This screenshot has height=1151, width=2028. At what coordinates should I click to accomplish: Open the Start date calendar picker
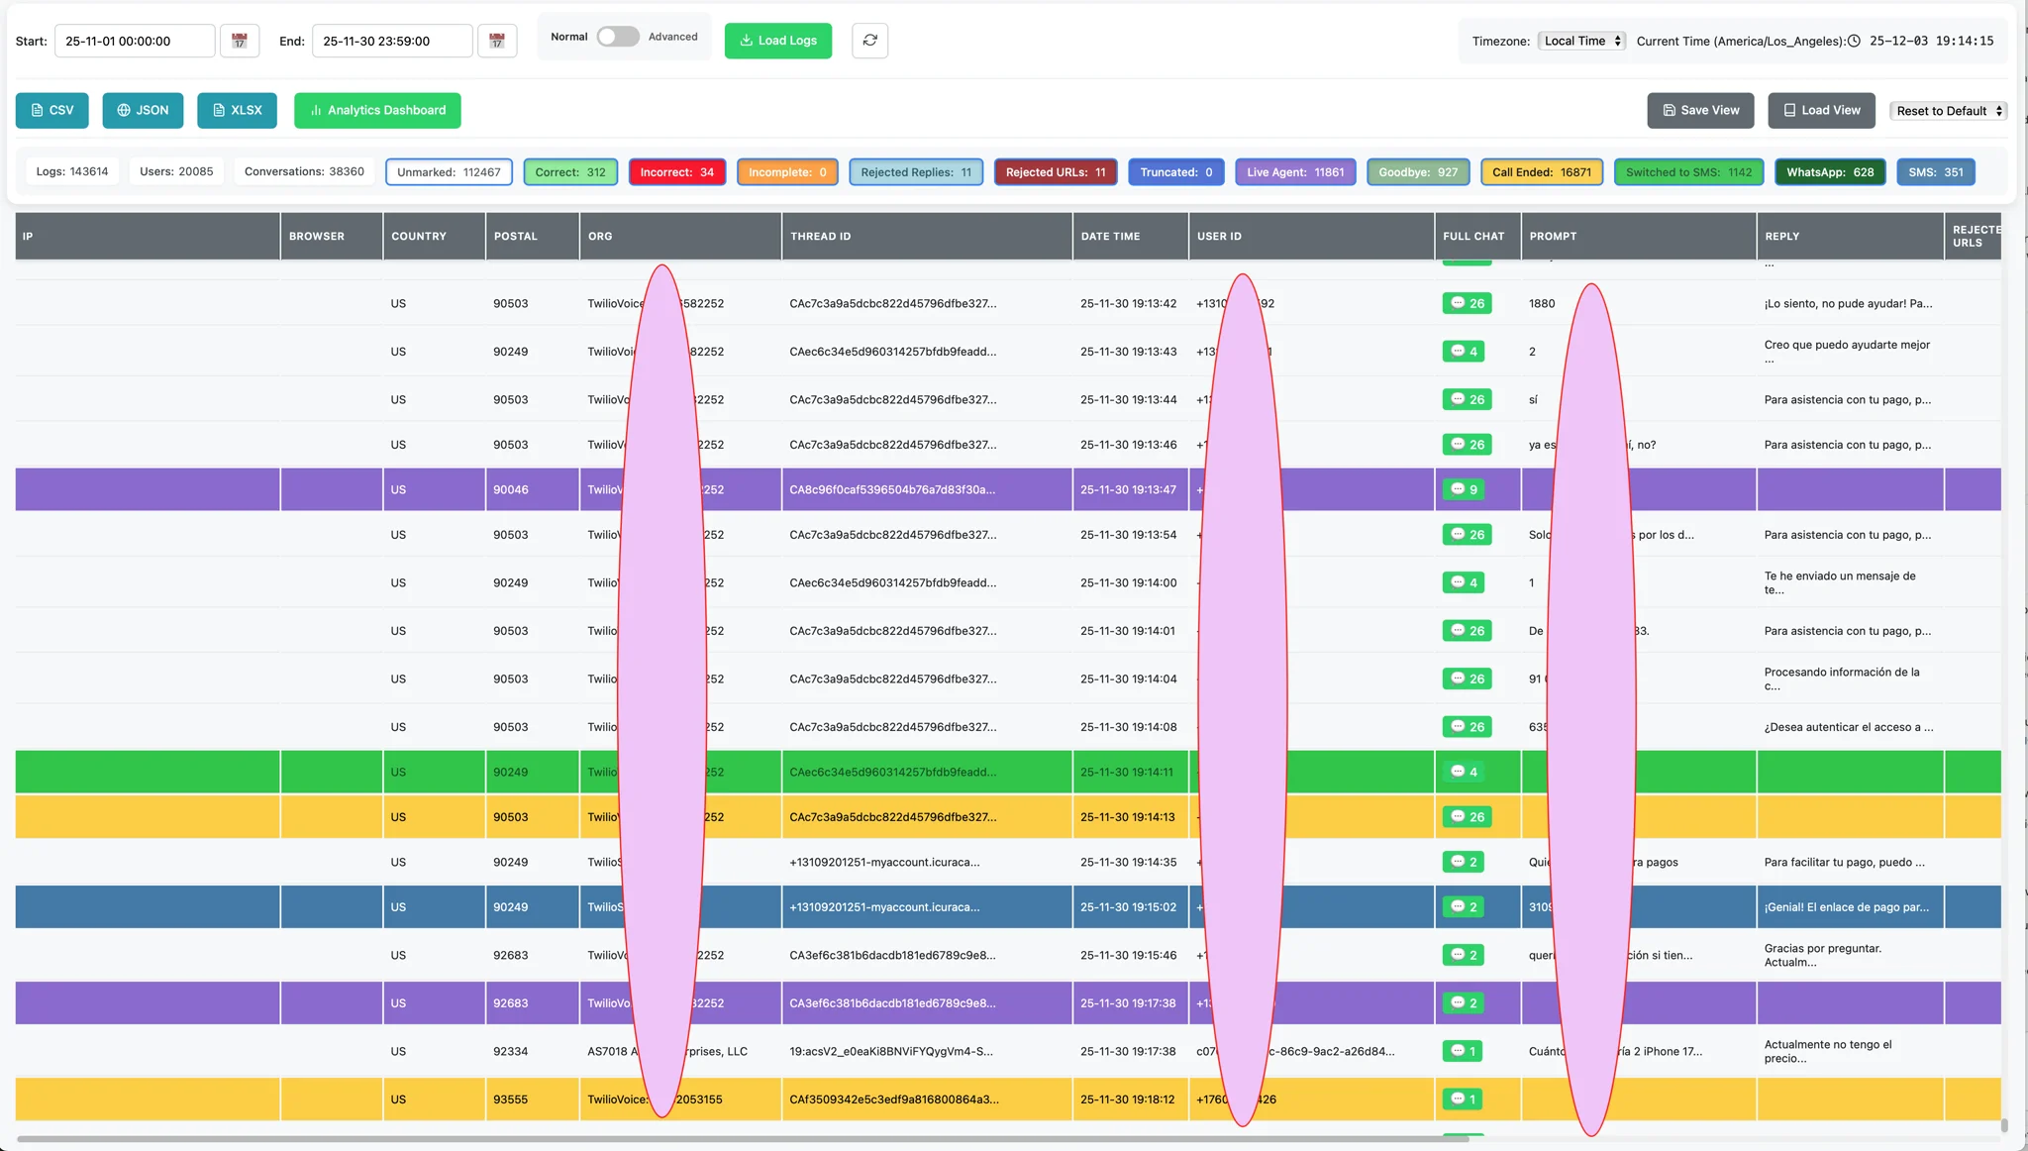click(239, 41)
